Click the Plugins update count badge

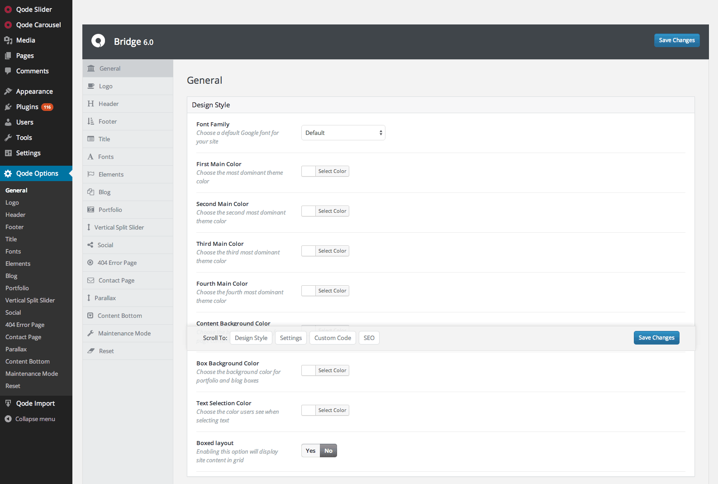tap(48, 107)
